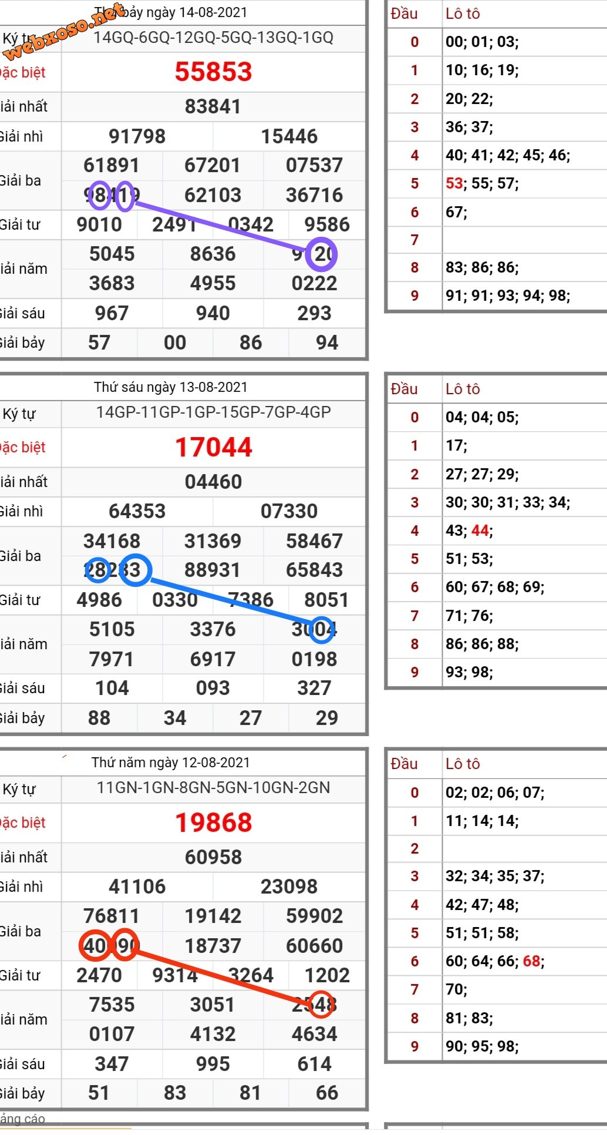Click third prize number 18737

(213, 945)
